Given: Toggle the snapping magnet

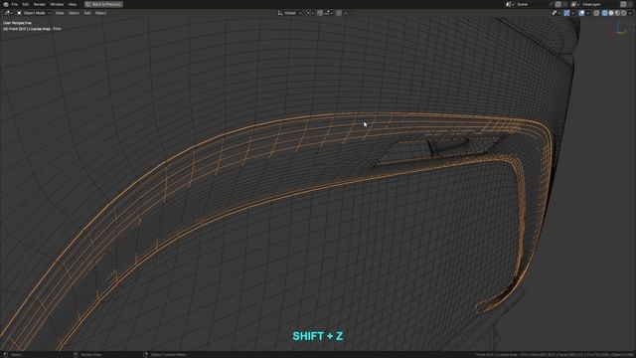Looking at the screenshot, I should pos(320,13).
